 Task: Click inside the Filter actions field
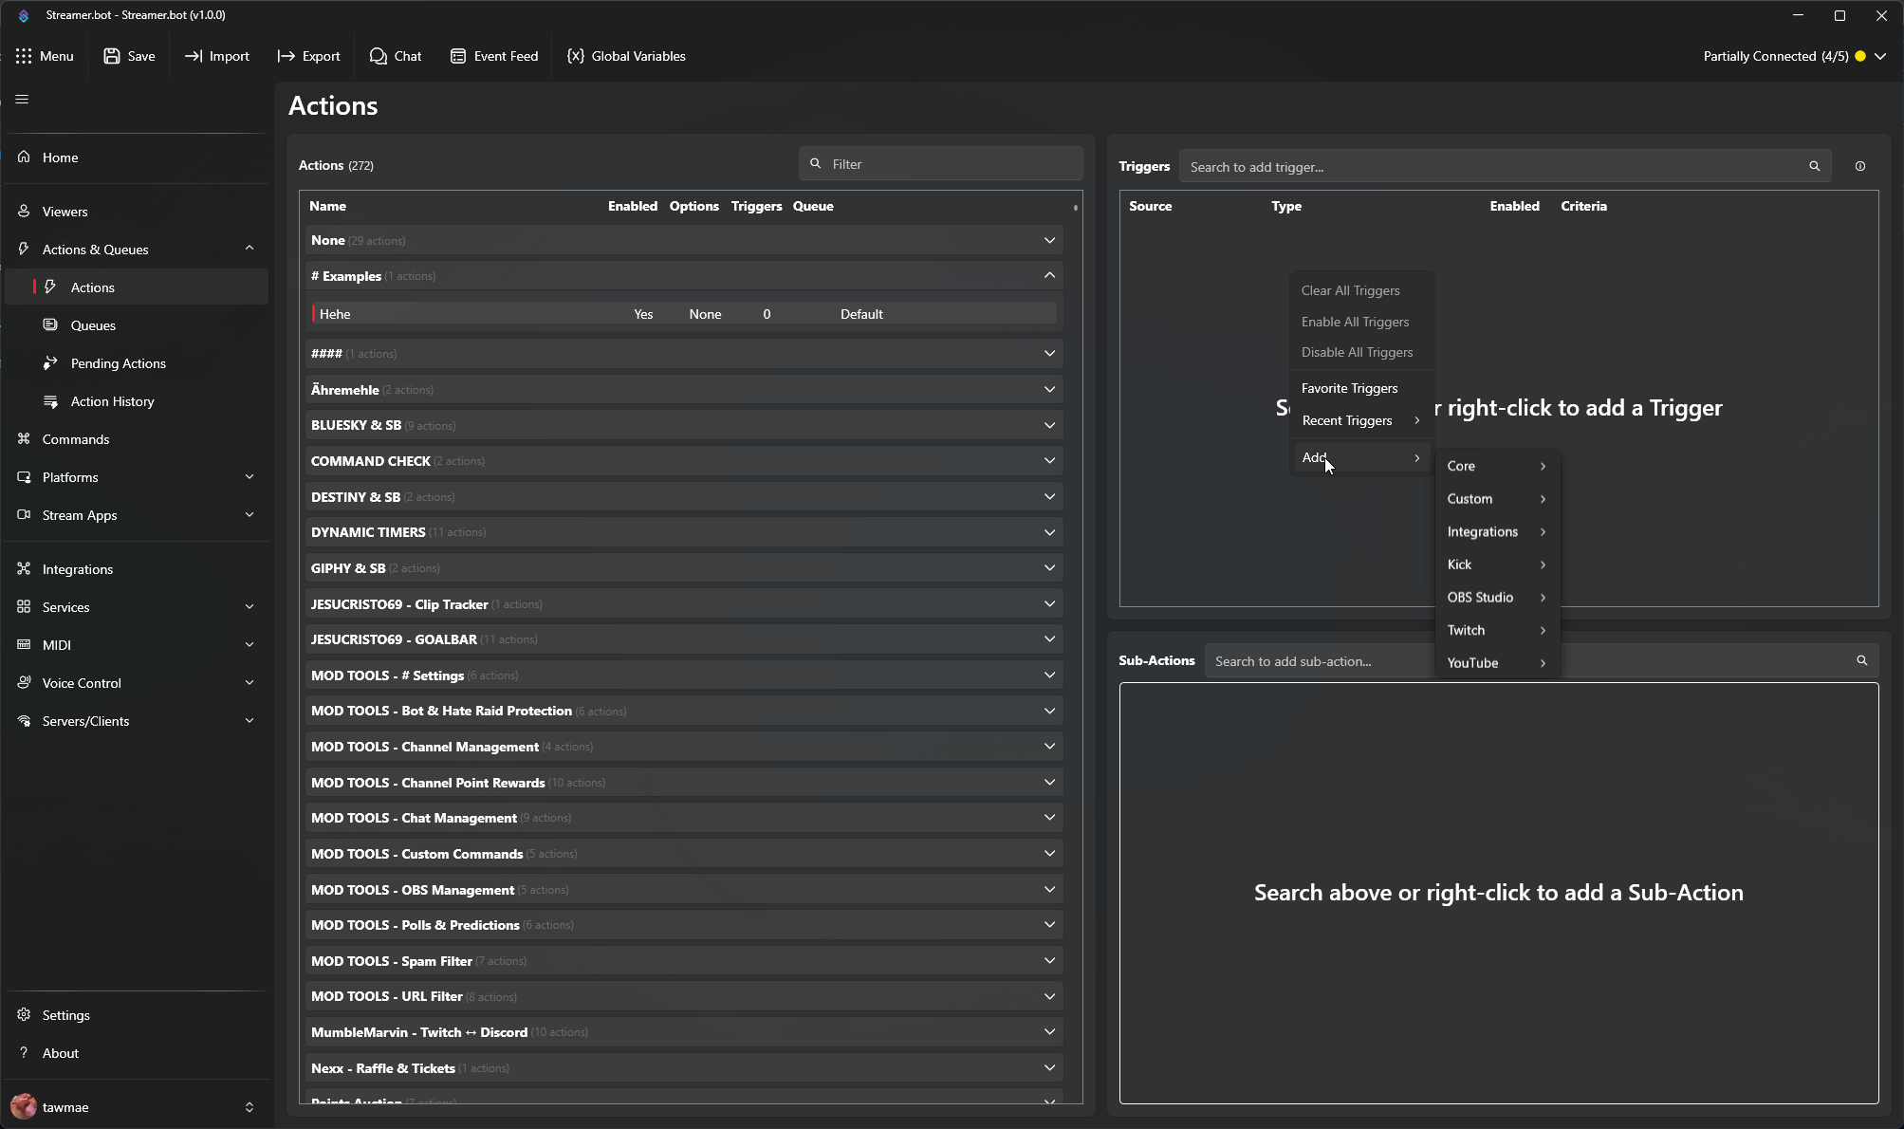pyautogui.click(x=939, y=163)
